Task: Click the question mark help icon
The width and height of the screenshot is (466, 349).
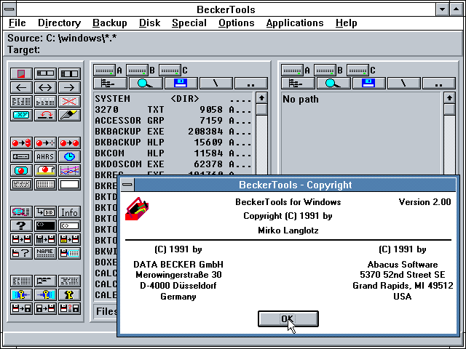Action: (x=21, y=226)
